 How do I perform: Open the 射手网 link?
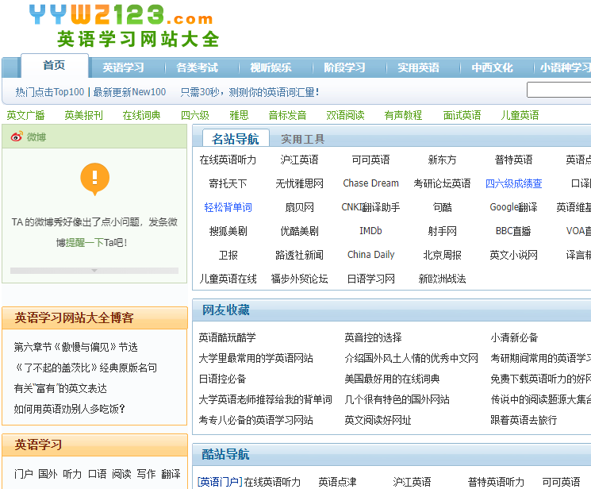442,231
